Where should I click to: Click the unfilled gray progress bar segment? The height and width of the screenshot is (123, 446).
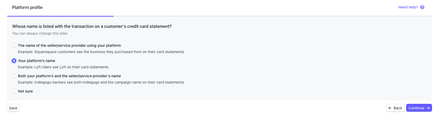pos(272,16)
